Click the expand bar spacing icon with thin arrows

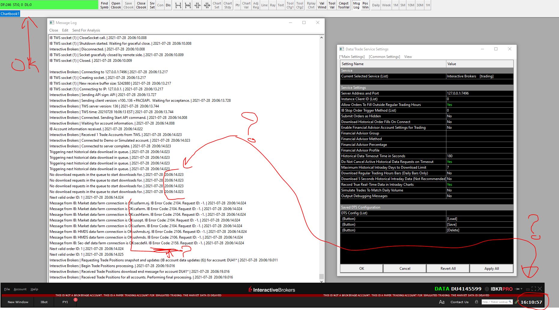pyautogui.click(x=178, y=5)
